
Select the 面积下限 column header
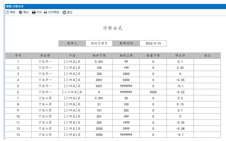click(99, 56)
